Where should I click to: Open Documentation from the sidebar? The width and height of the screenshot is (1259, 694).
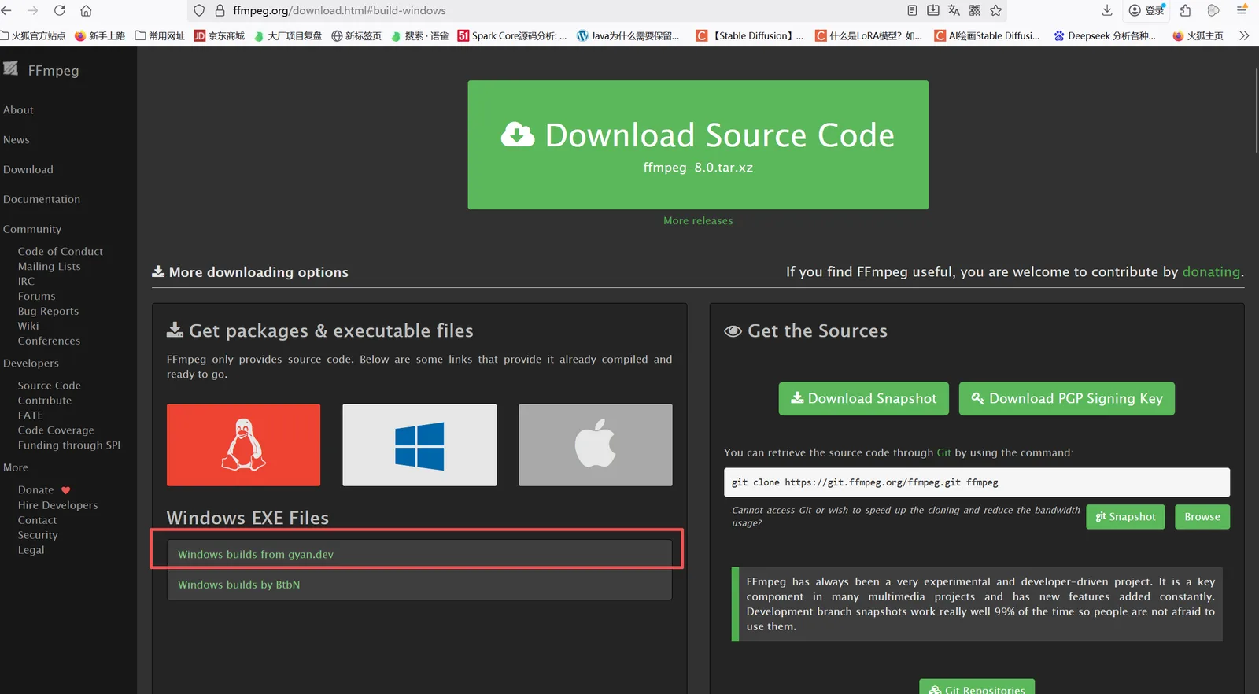point(42,200)
